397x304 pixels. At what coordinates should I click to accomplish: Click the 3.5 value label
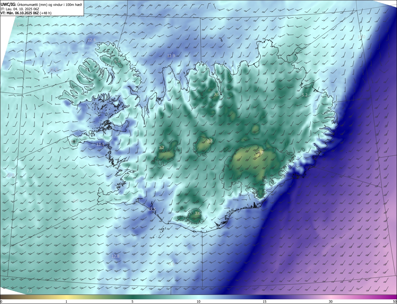pos(216,94)
